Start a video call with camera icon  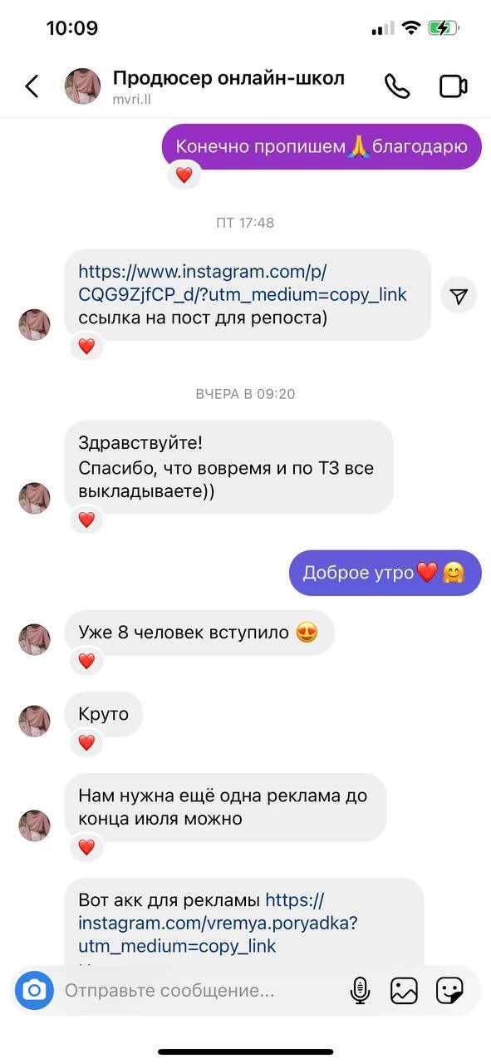click(x=453, y=86)
